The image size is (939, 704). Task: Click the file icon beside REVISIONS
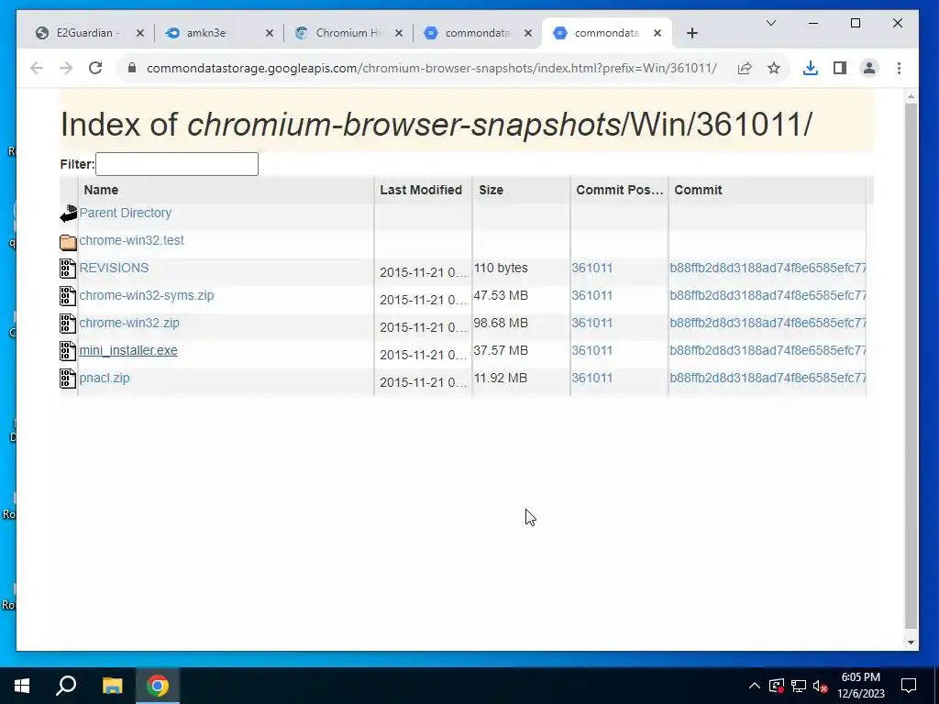pos(68,269)
